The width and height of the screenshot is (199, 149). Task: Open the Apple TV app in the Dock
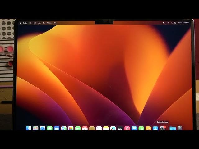(120, 128)
